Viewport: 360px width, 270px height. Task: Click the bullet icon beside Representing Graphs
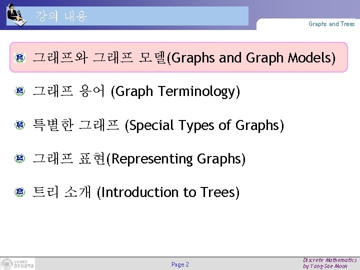coord(19,158)
